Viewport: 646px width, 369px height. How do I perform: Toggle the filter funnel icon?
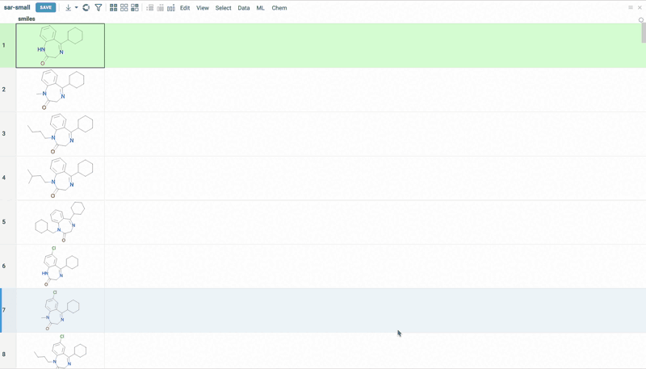pyautogui.click(x=99, y=8)
